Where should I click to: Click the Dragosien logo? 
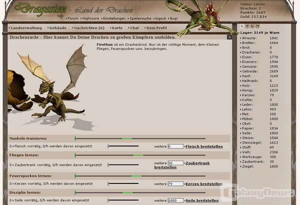tap(41, 9)
